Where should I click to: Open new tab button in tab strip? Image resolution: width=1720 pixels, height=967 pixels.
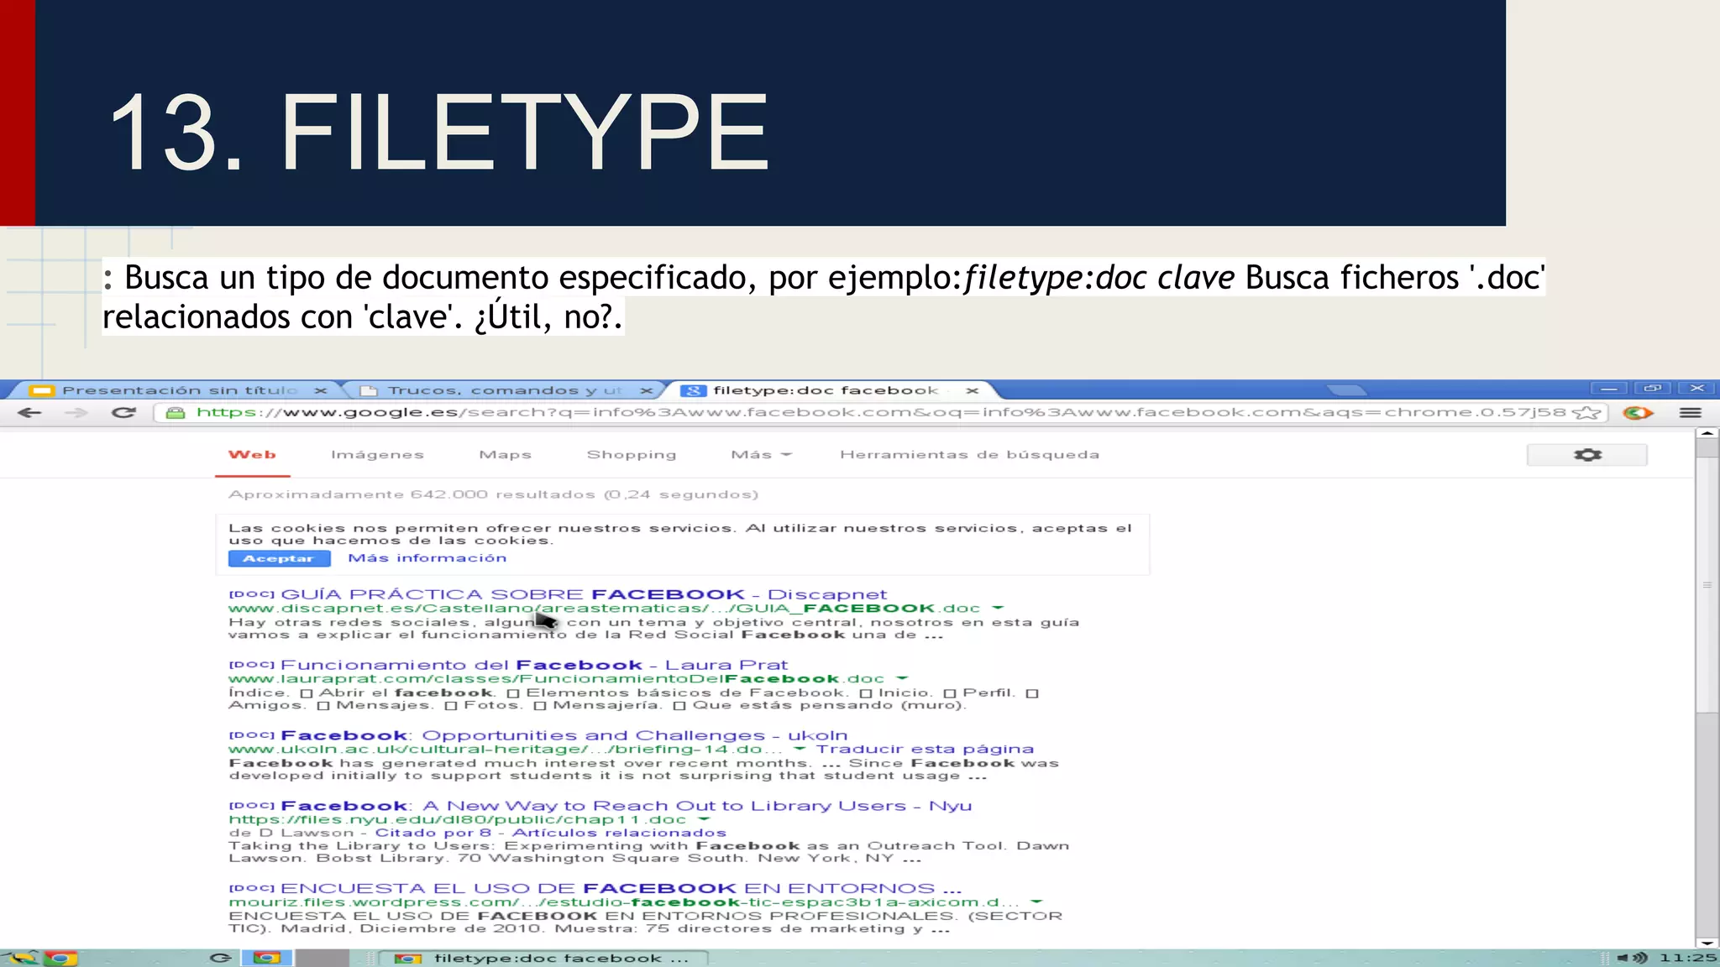[x=1346, y=389]
